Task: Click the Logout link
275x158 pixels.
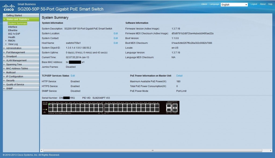Action: pos(254,4)
